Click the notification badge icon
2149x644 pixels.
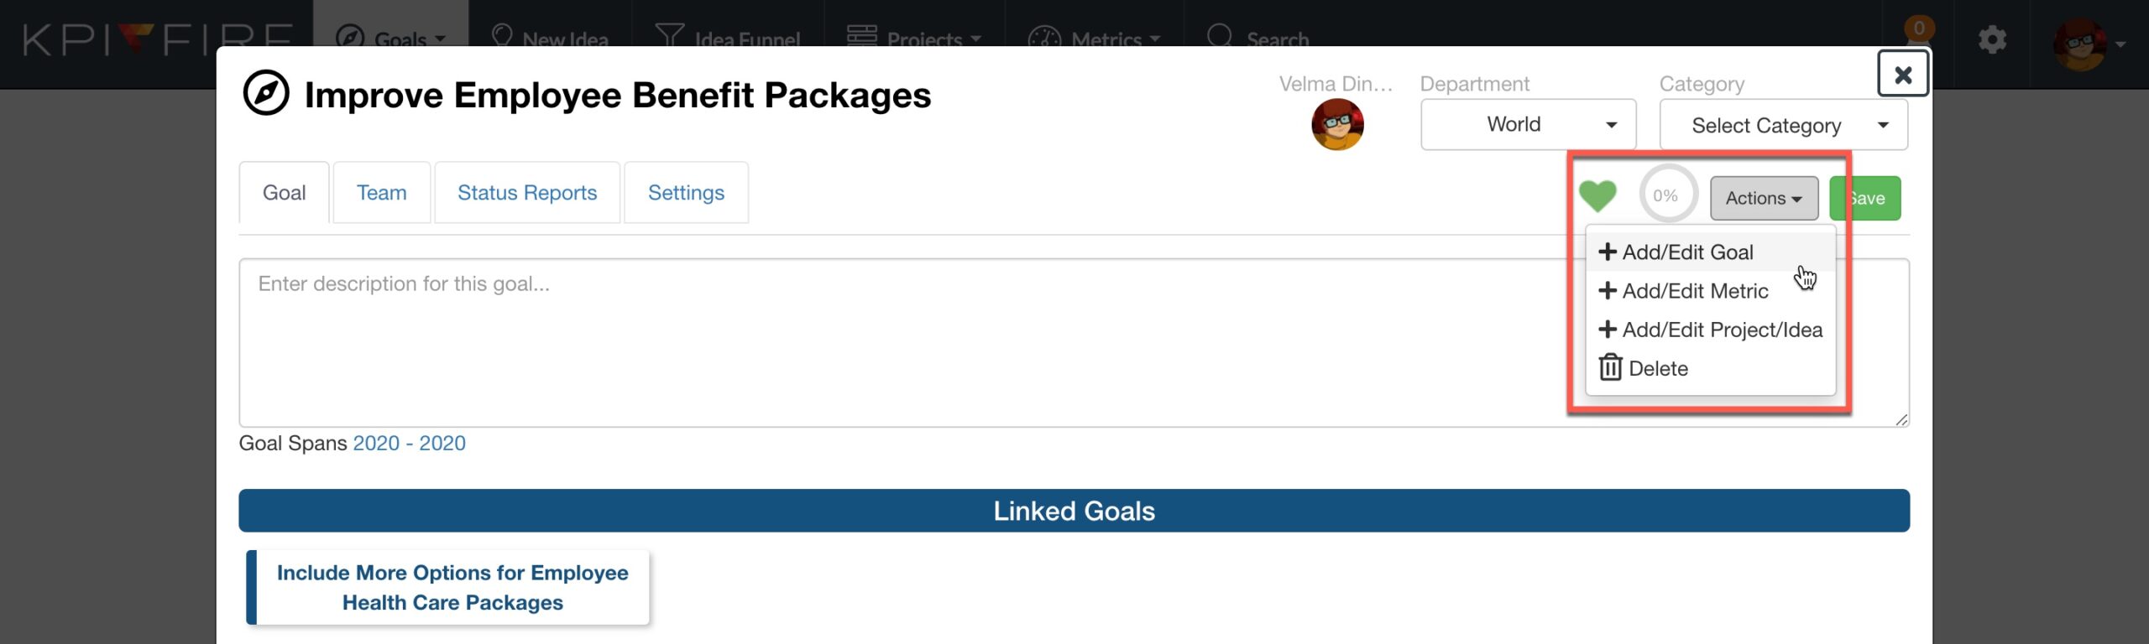click(x=1918, y=29)
